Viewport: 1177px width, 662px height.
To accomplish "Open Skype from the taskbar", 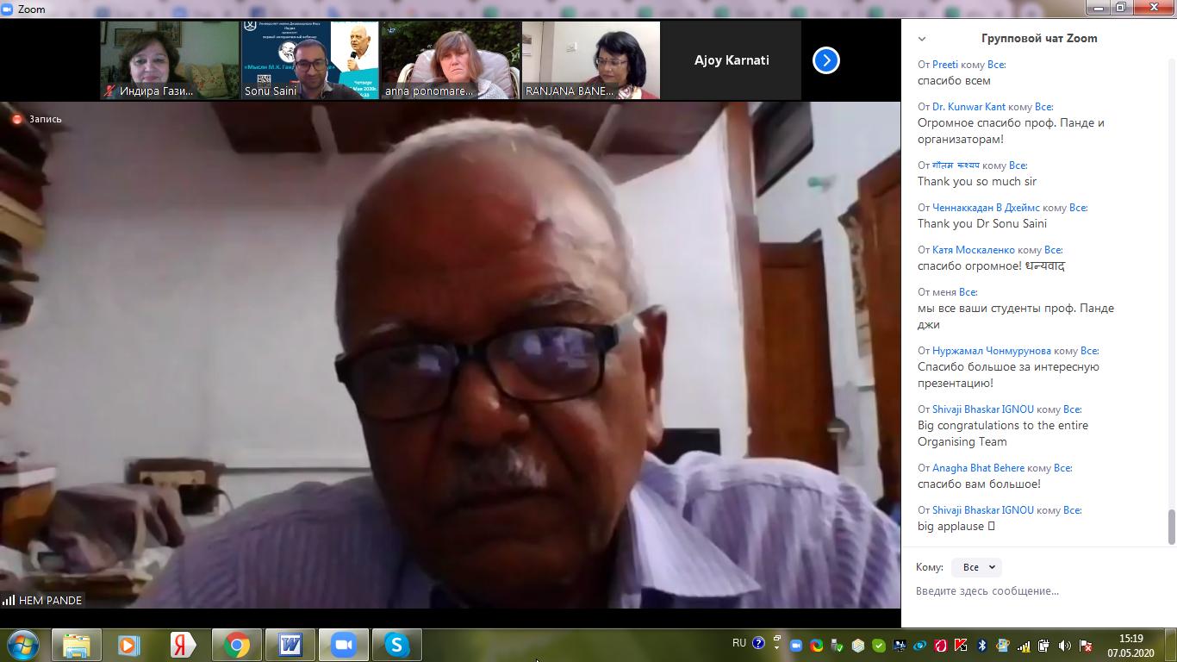I will tap(396, 645).
